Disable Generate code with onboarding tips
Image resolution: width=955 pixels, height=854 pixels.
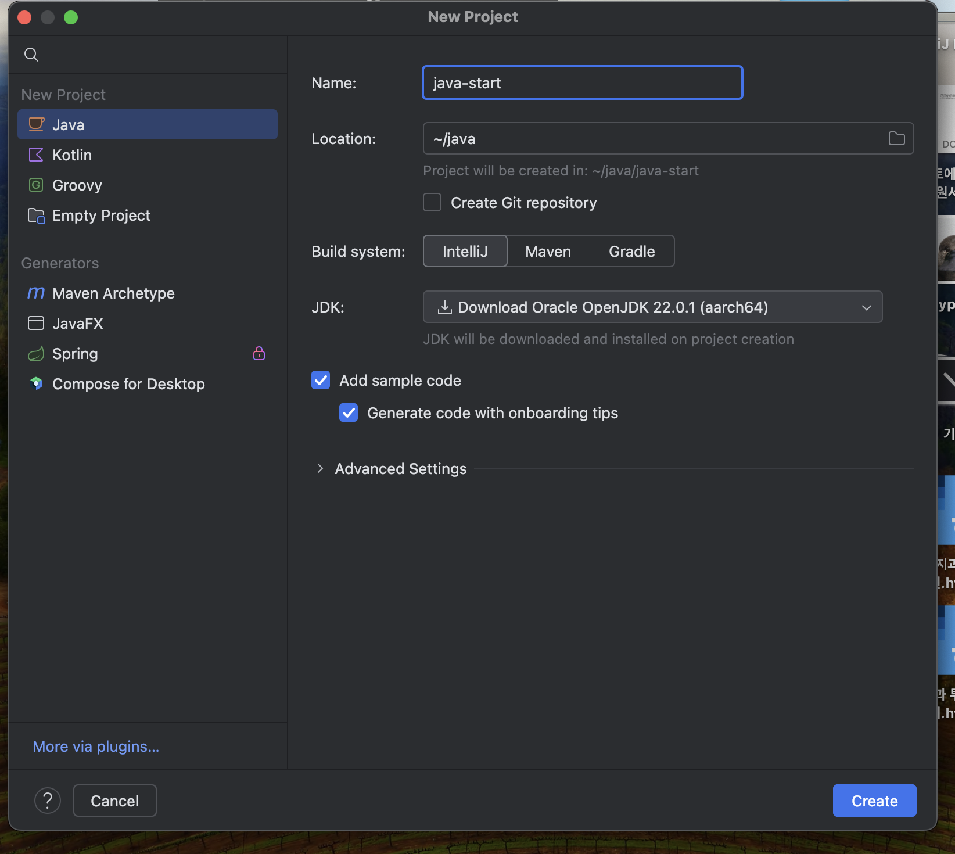pos(349,412)
